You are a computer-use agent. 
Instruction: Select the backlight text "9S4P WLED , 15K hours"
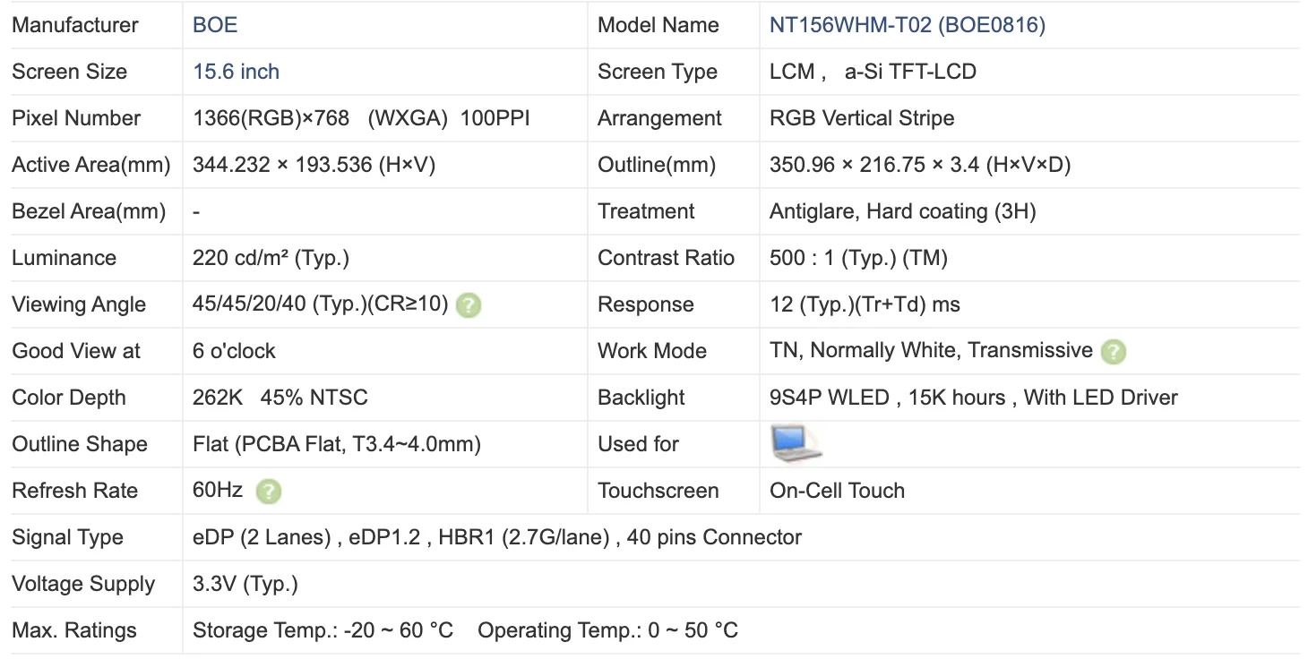887,398
